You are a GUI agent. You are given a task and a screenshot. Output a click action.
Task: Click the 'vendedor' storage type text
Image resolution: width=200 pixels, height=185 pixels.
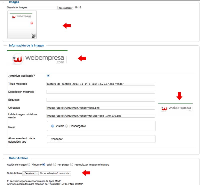point(57,139)
